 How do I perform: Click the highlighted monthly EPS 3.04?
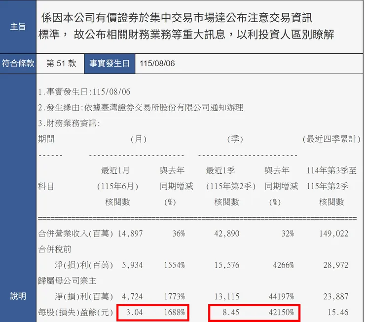[x=134, y=312]
